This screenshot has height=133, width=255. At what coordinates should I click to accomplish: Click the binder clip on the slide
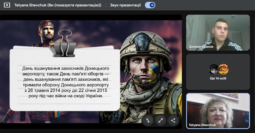[65, 44]
